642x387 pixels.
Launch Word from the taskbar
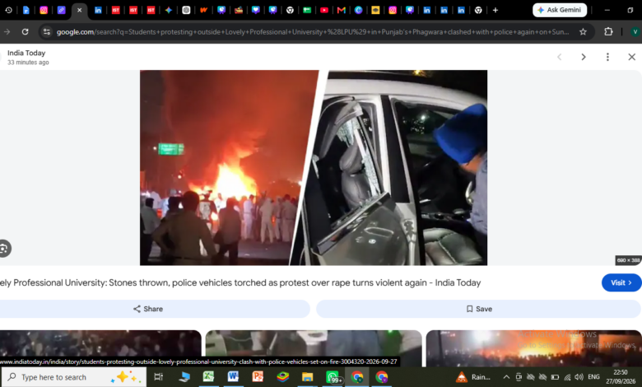click(x=233, y=376)
